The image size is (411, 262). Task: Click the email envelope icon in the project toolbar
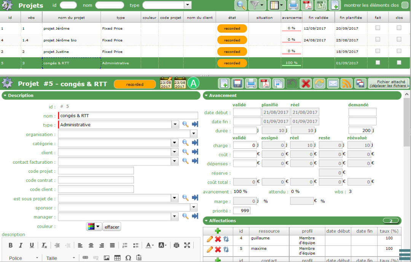333,84
